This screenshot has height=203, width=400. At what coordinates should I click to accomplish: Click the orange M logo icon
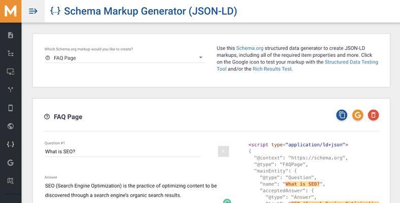11,11
